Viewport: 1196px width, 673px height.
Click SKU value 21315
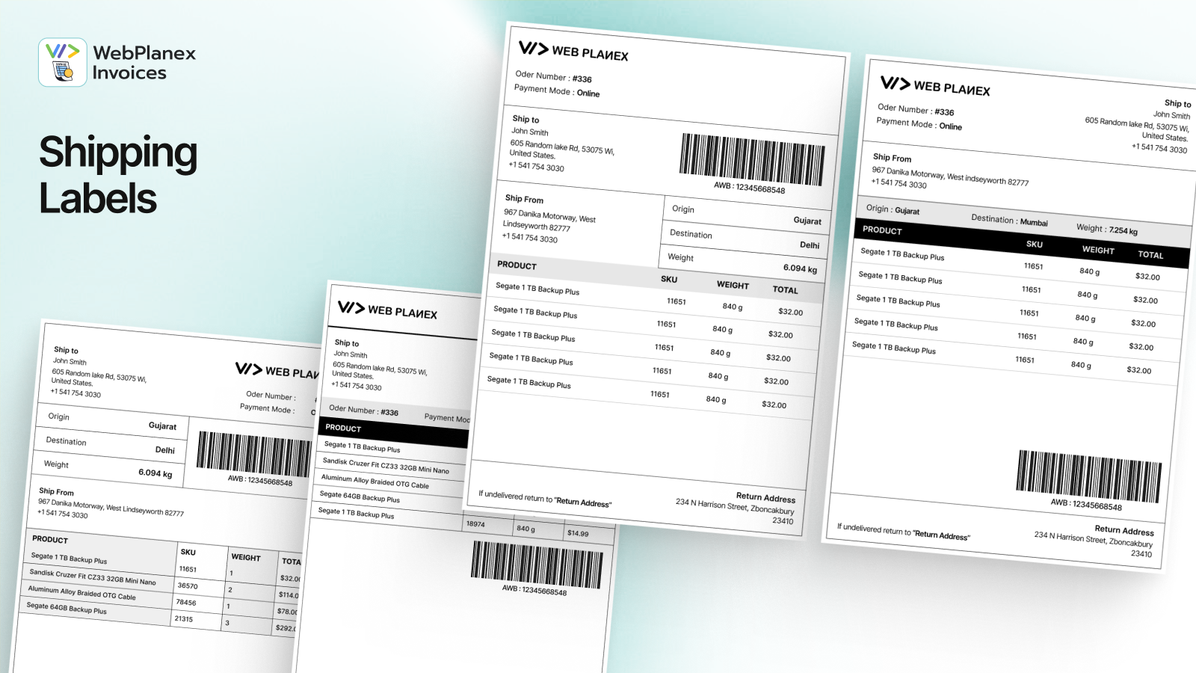(183, 618)
